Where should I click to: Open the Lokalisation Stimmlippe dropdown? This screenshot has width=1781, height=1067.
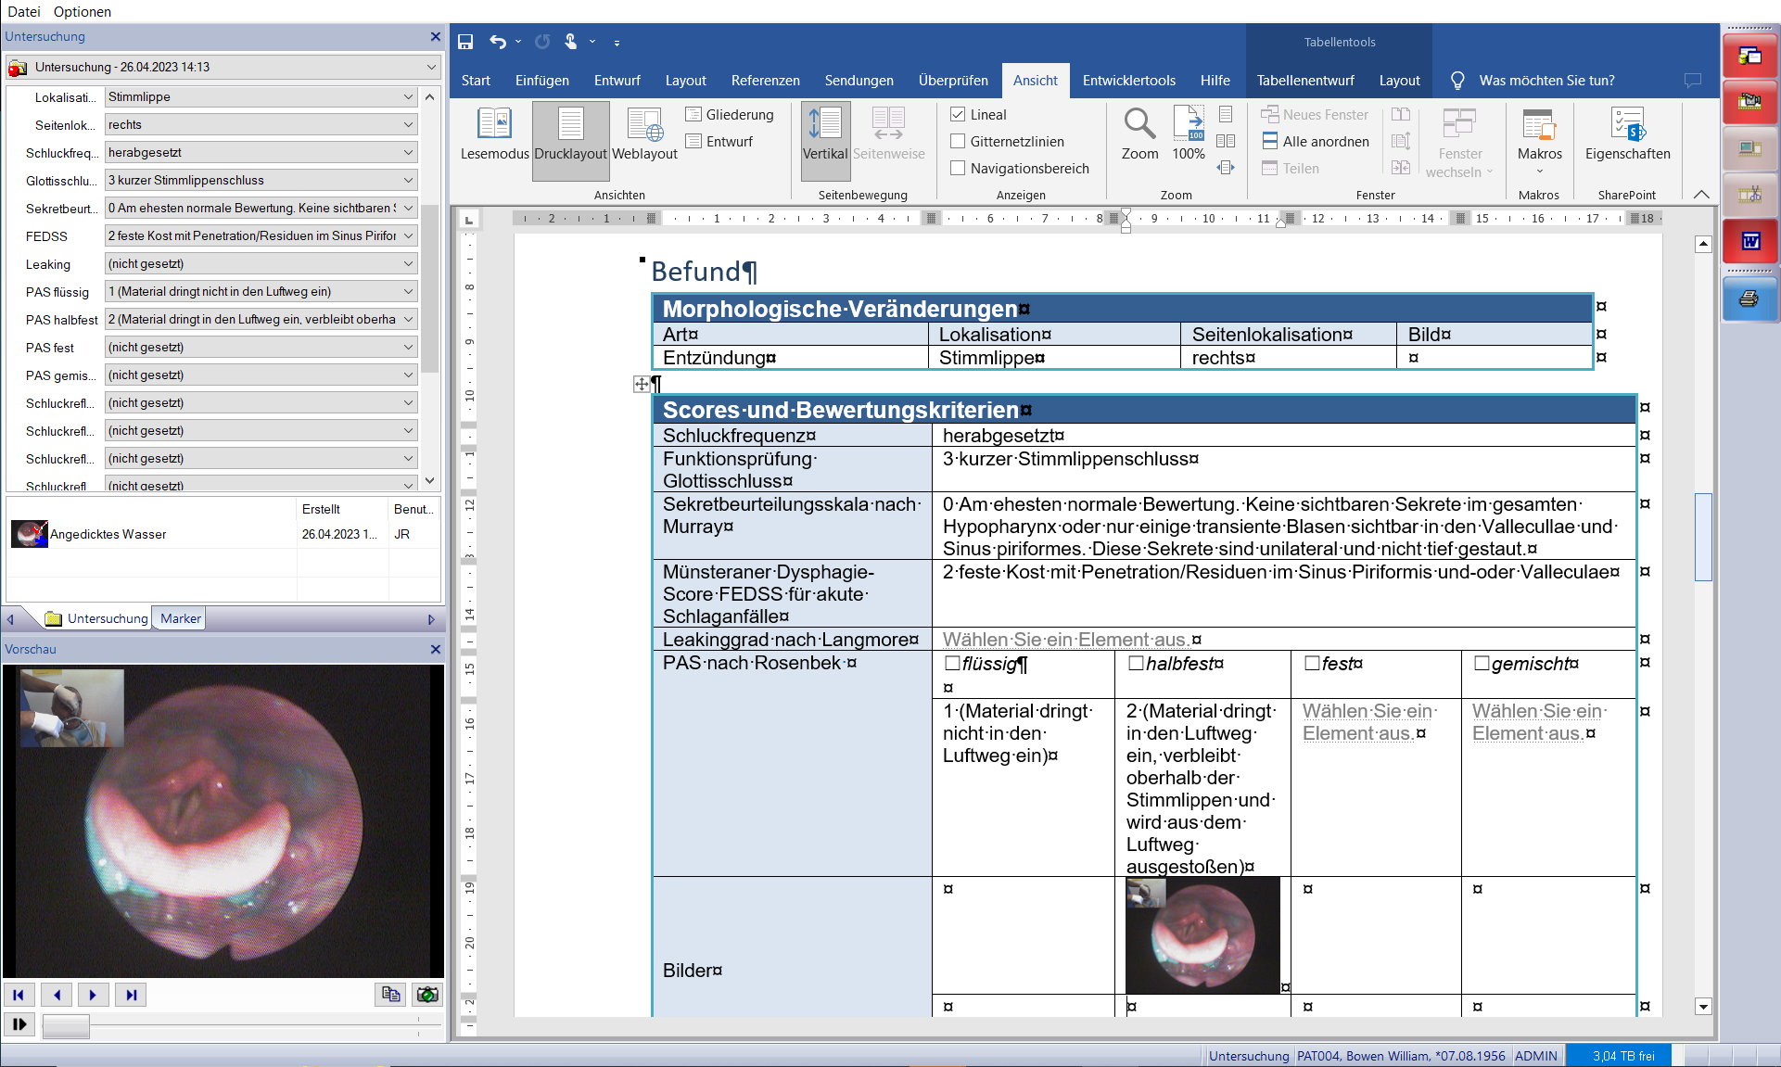click(408, 96)
